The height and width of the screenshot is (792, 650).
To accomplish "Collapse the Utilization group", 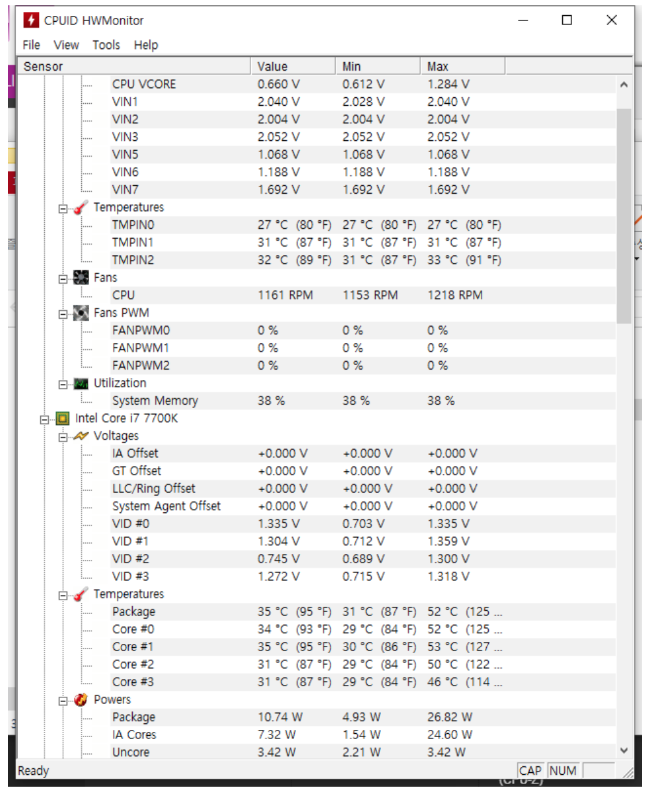I will (x=63, y=384).
